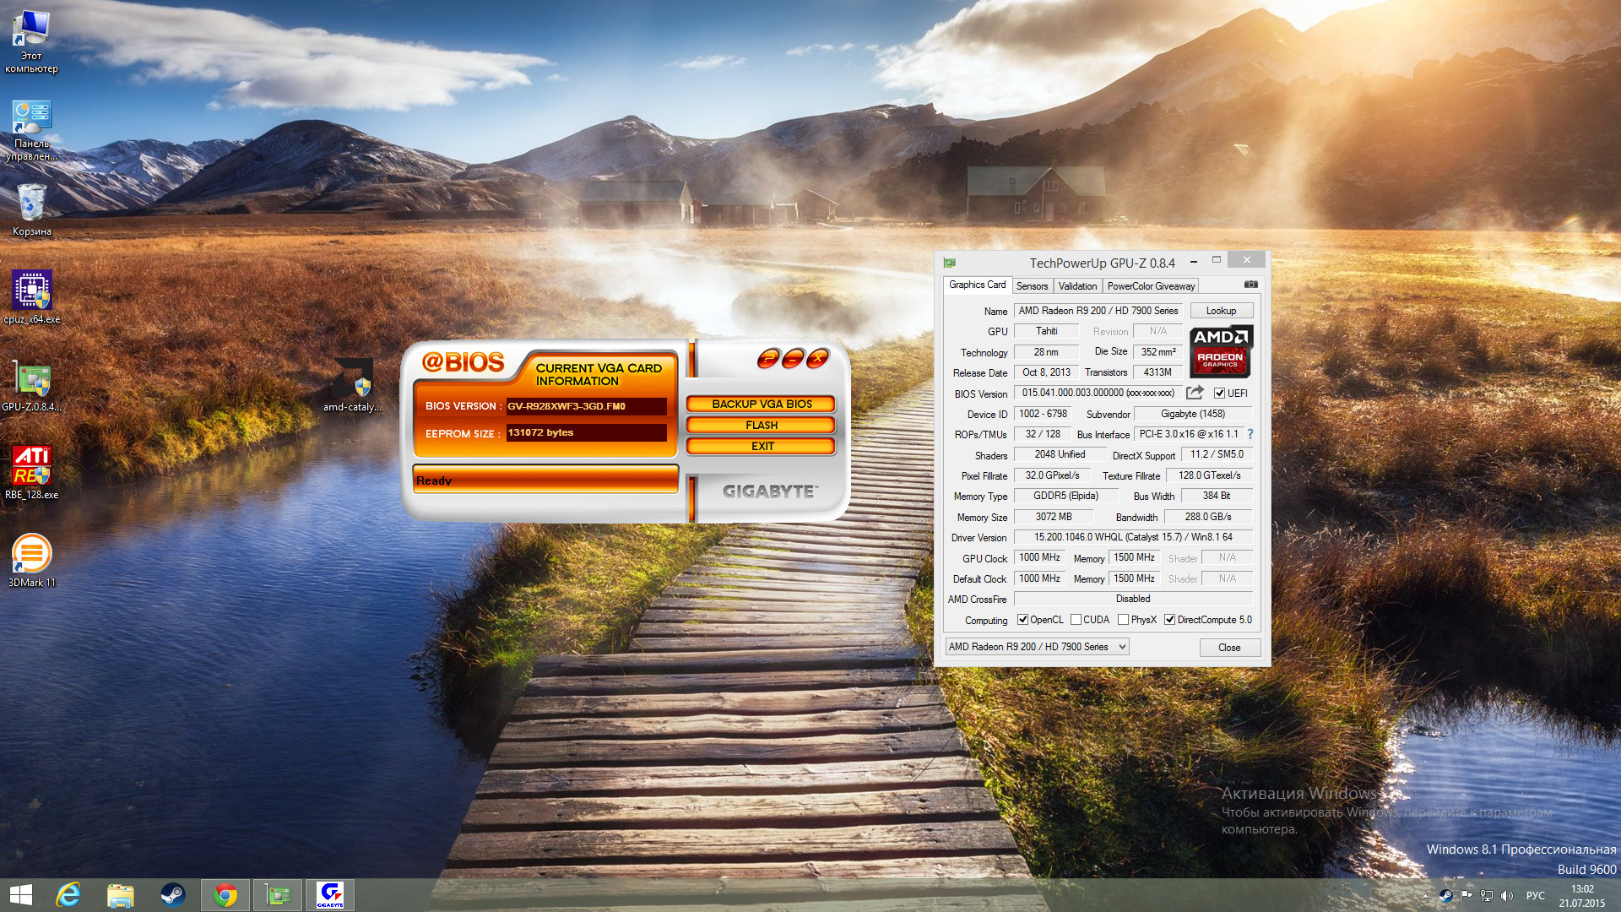
Task: Click the Steam taskbar icon
Action: [x=173, y=894]
